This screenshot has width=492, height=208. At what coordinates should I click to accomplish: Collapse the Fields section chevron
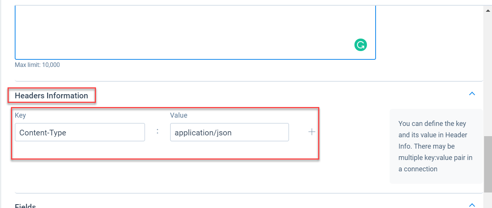pos(472,205)
